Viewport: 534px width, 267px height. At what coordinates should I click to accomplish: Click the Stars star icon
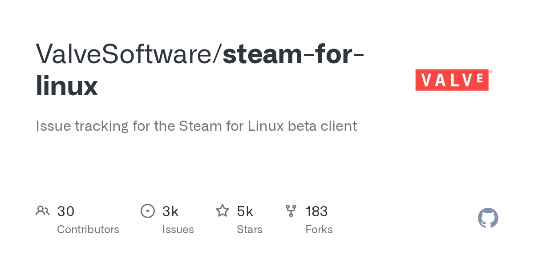click(x=222, y=211)
